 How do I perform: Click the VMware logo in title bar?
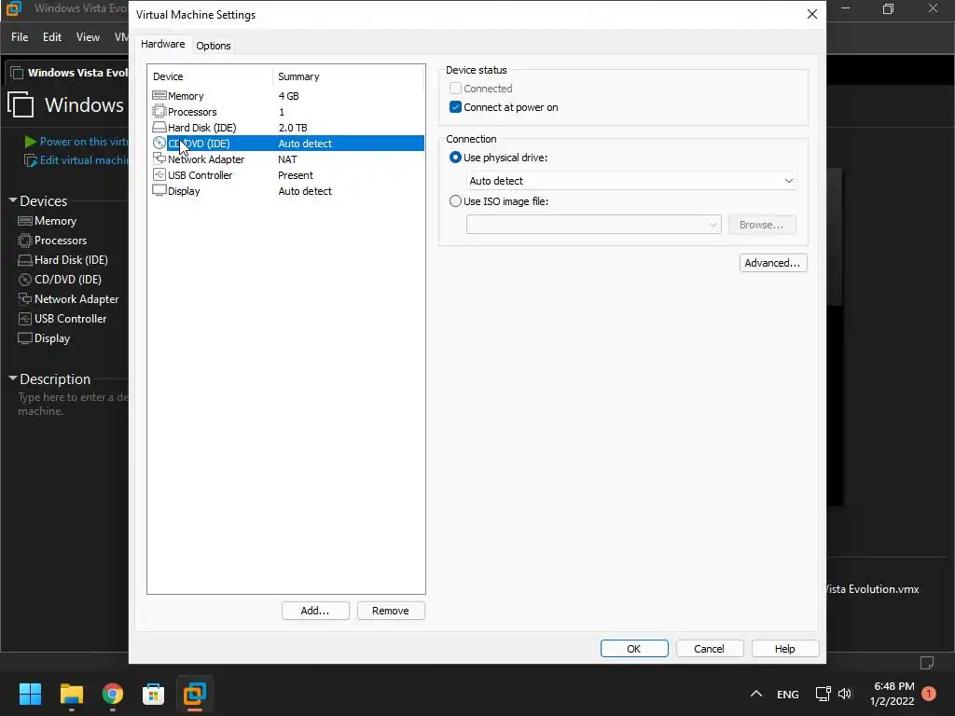[13, 8]
